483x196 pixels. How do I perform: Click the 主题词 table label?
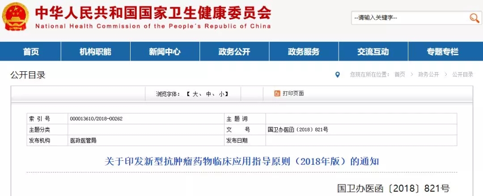point(237,118)
